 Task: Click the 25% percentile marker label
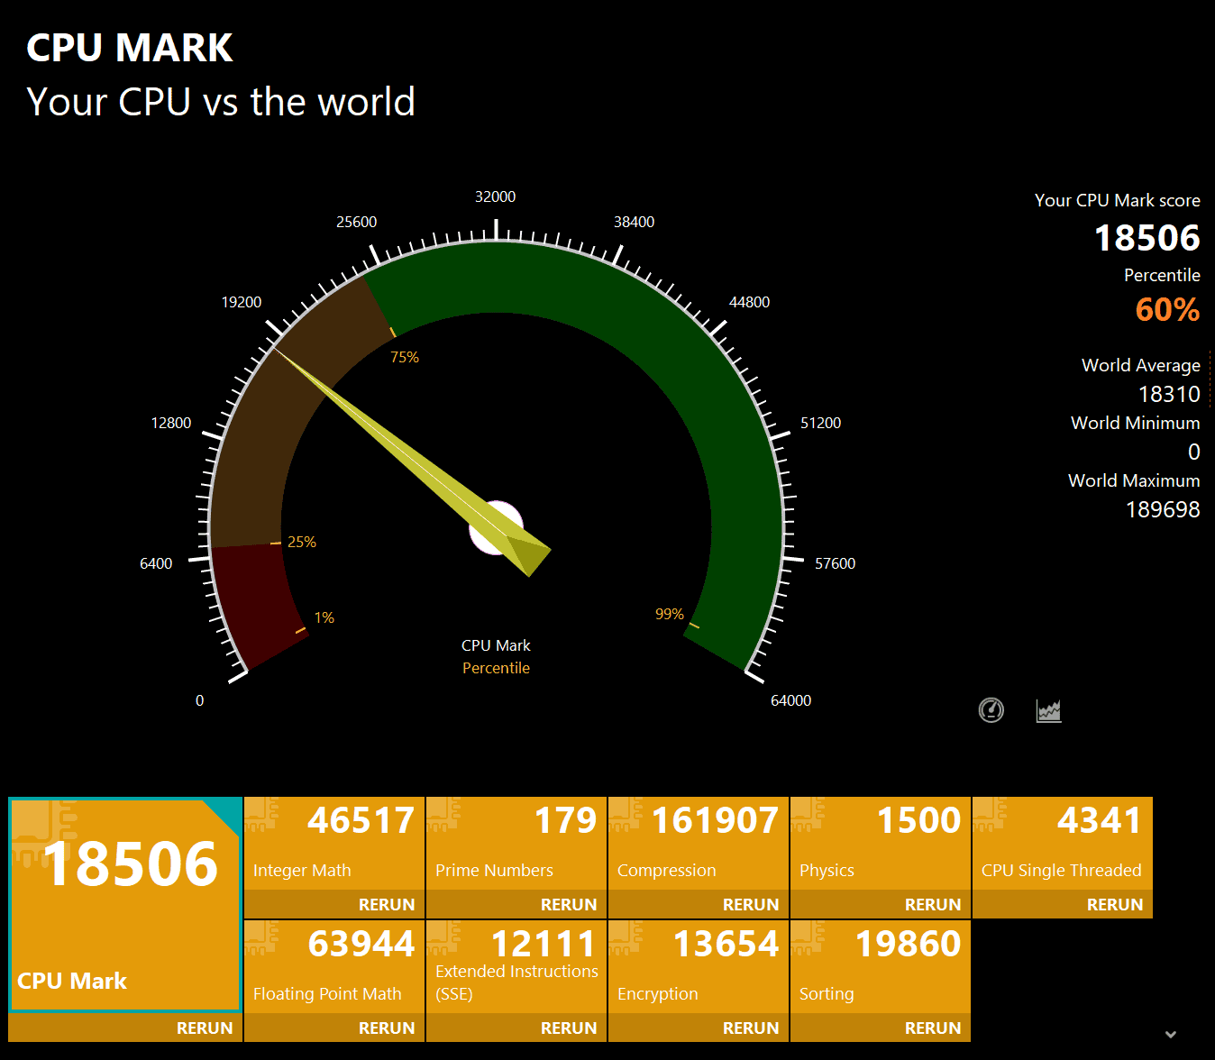point(302,542)
